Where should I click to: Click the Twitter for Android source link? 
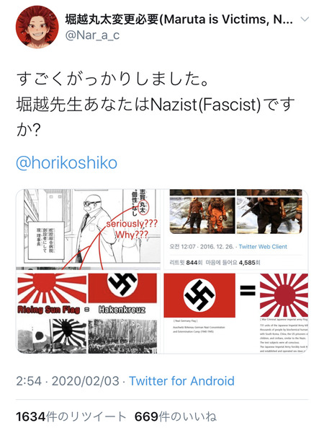pyautogui.click(x=181, y=381)
